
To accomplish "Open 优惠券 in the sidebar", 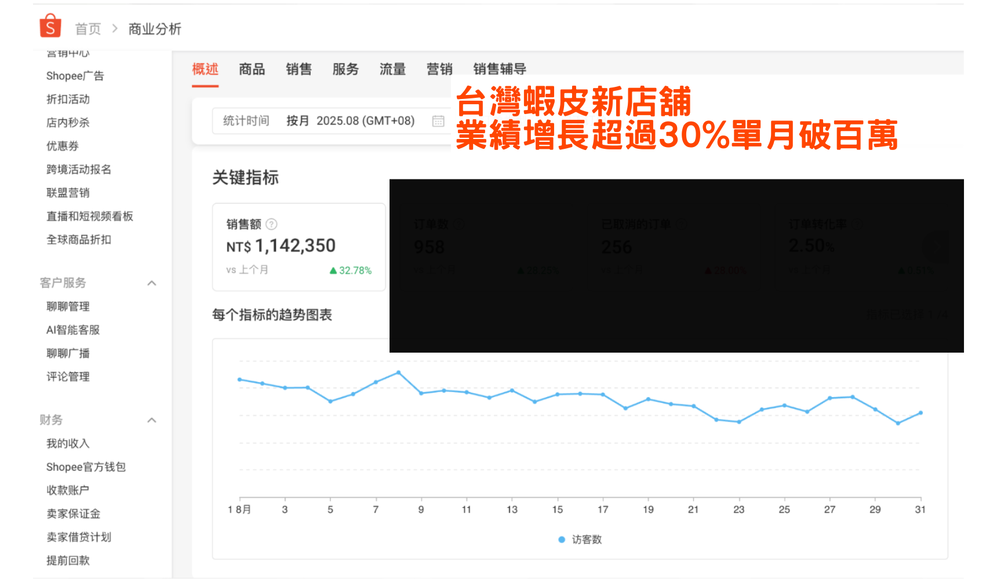I will coord(63,146).
